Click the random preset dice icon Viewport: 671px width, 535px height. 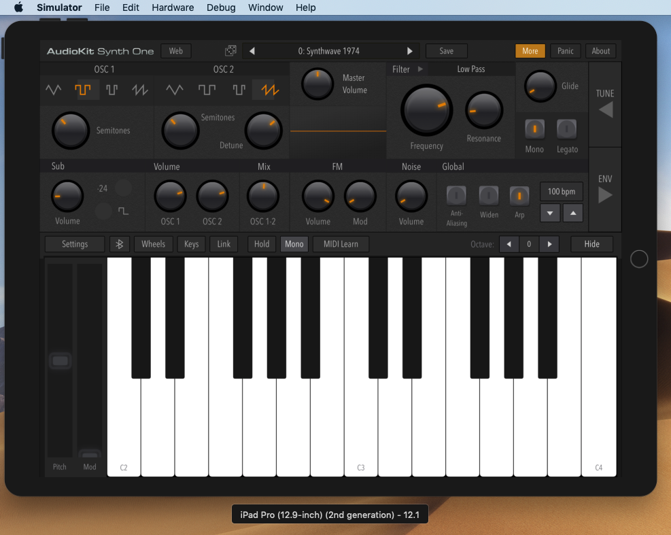(x=230, y=51)
